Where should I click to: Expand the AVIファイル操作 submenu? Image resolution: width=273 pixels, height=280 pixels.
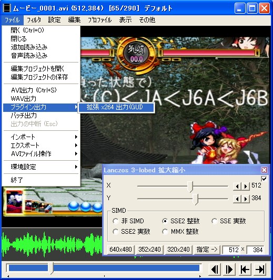(41, 154)
